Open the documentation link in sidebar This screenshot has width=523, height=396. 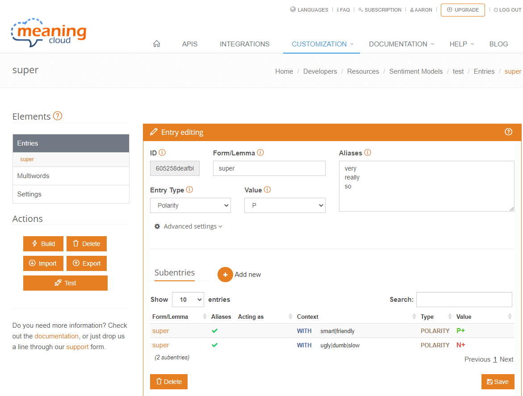tap(56, 336)
